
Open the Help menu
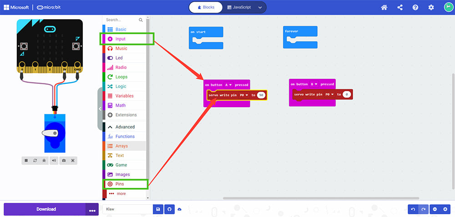coord(415,7)
